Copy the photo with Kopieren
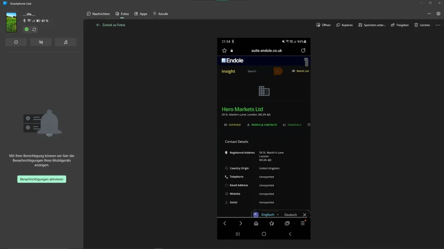 [x=344, y=25]
